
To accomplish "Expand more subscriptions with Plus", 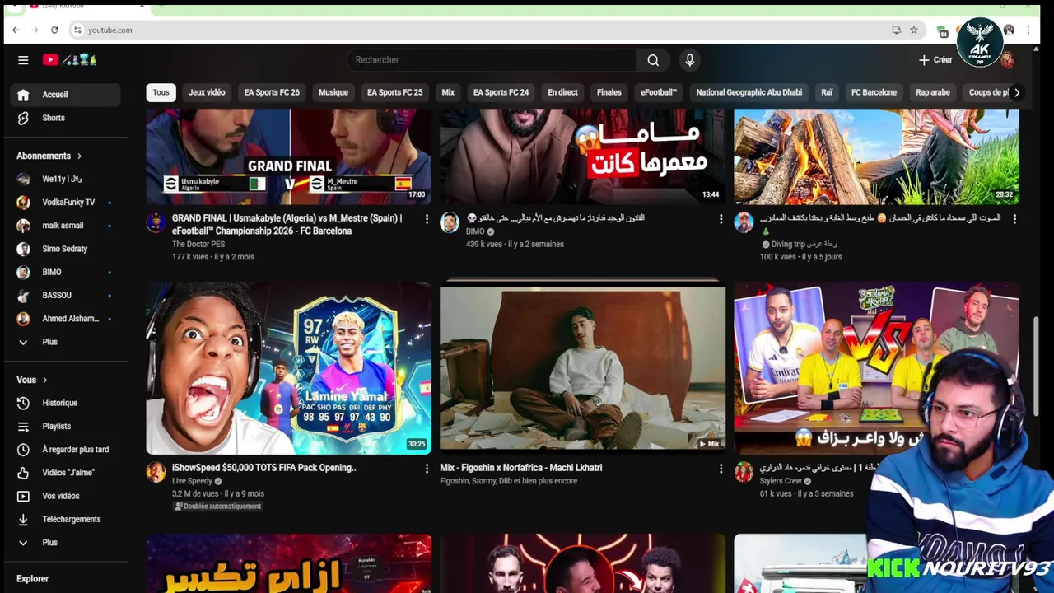I will pos(66,342).
